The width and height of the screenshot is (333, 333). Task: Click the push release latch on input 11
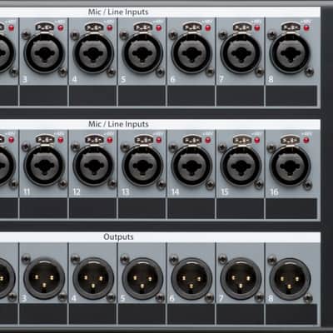44,140
